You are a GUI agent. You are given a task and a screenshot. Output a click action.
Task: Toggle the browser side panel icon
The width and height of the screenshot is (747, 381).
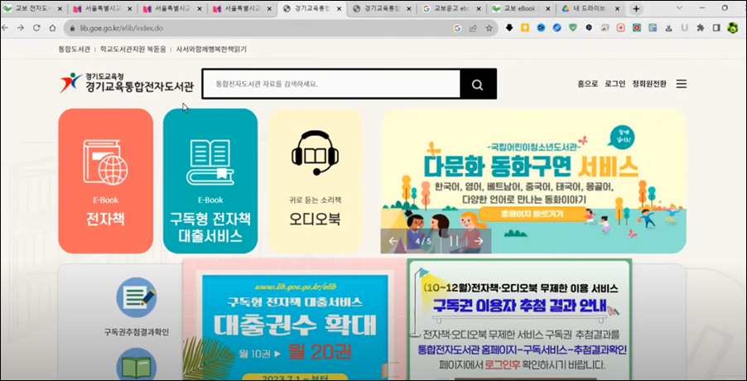coord(716,28)
